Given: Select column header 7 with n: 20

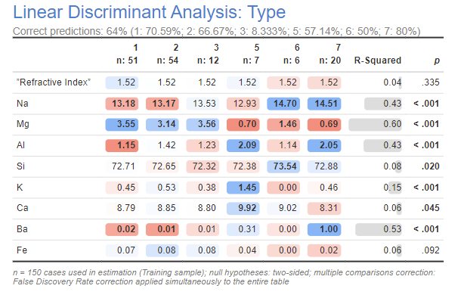Looking at the screenshot, I should click(330, 54).
